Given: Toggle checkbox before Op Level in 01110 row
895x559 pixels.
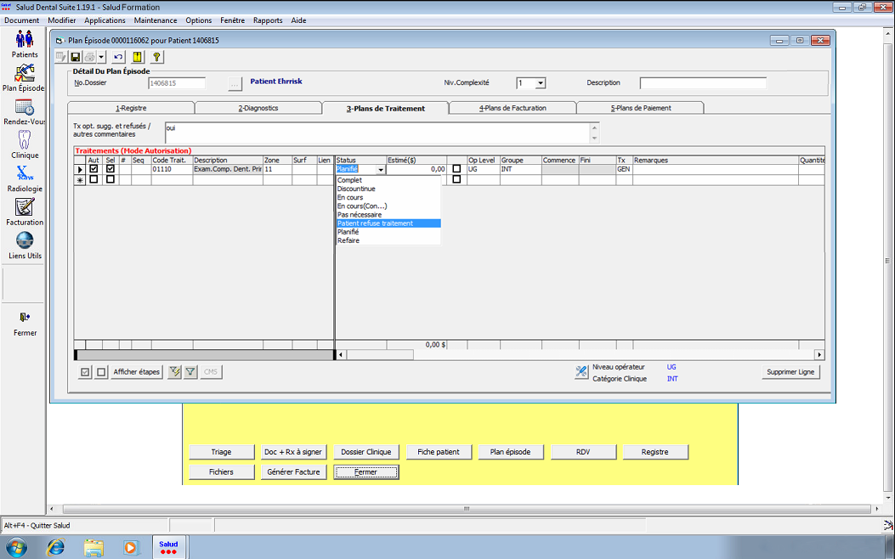Looking at the screenshot, I should tap(456, 169).
